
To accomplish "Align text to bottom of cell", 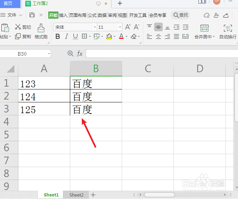I will (x=167, y=27).
